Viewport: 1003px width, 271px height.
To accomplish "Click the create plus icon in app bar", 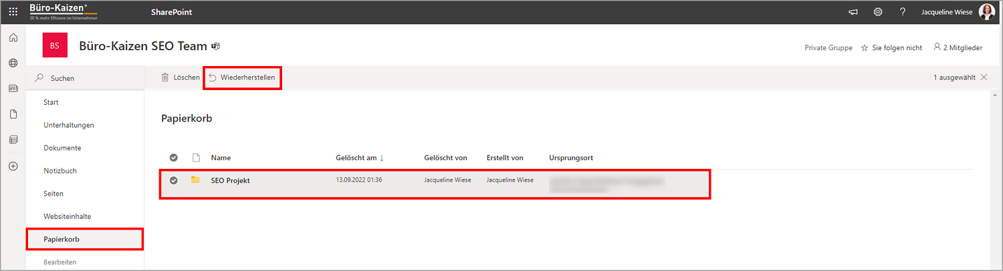I will 13,166.
